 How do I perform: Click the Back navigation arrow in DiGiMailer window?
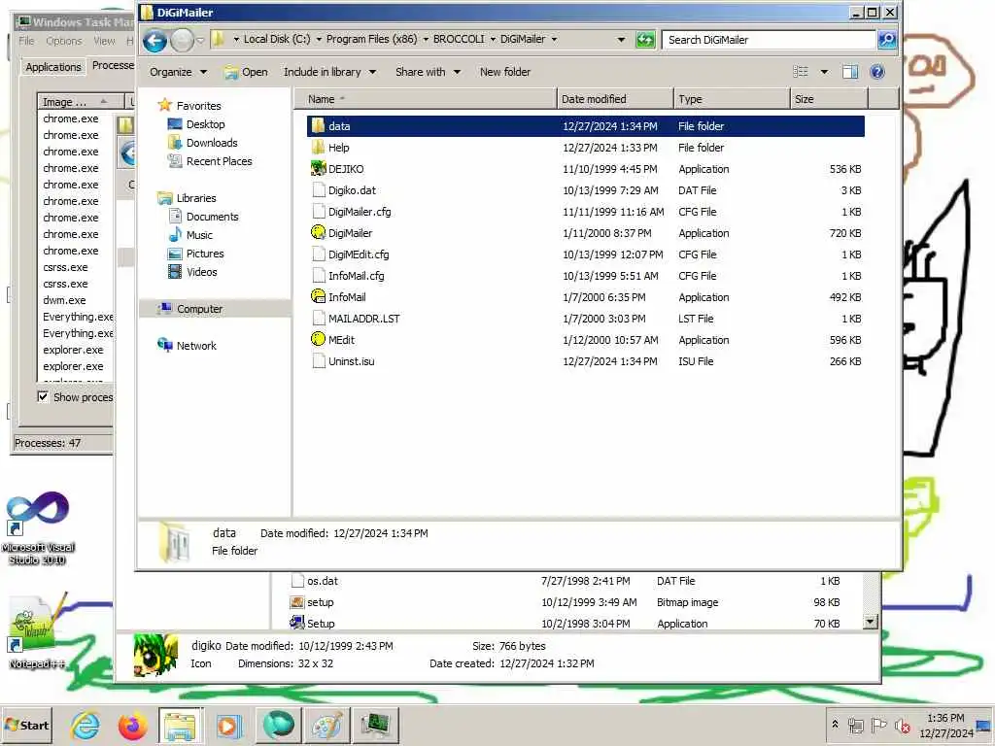click(x=154, y=41)
